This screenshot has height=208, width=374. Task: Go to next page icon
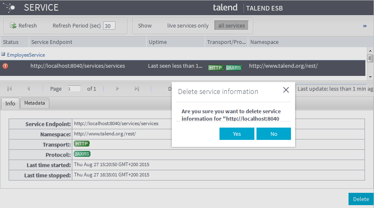(x=118, y=89)
